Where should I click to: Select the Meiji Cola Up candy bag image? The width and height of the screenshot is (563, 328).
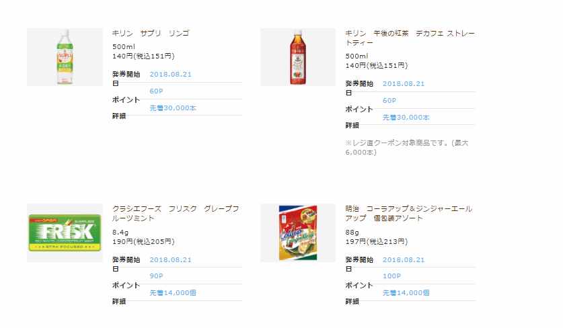point(297,233)
